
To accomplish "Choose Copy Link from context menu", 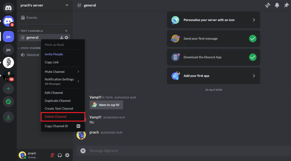I will (63, 62).
